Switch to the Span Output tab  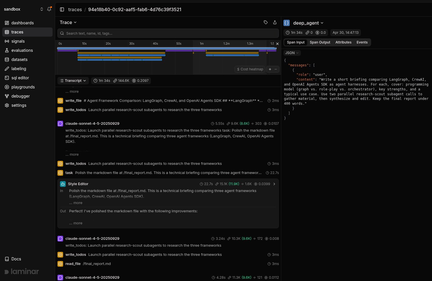click(320, 42)
